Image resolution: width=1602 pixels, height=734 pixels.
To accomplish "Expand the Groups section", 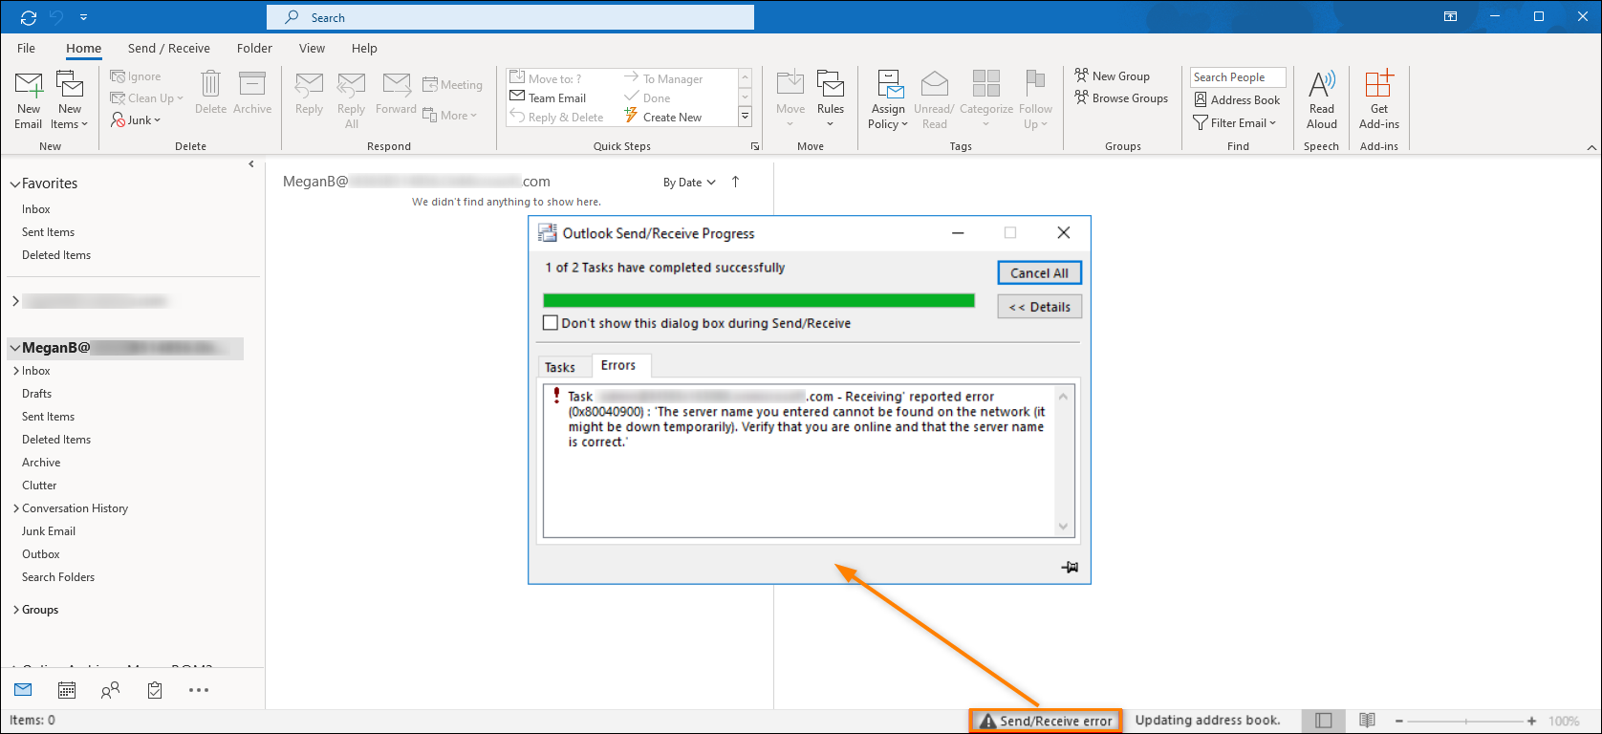I will 16,610.
